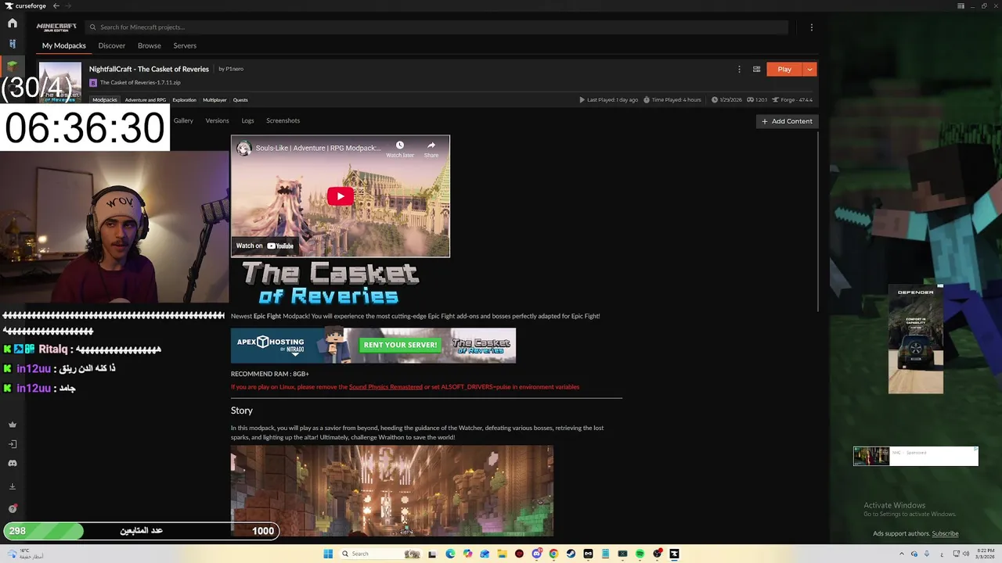Open the Discord icon in the taskbar
This screenshot has width=1002, height=563.
tap(536, 554)
